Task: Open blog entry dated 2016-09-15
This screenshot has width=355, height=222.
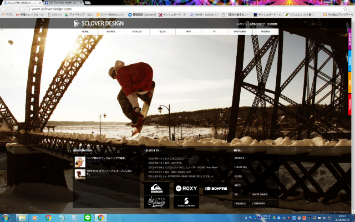Action: coord(170,159)
